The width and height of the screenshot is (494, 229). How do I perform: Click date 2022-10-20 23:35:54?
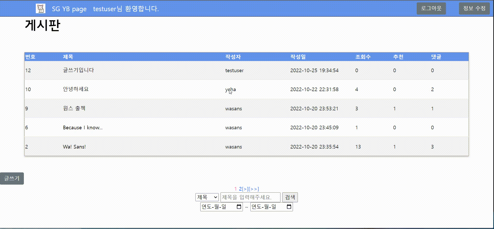[x=314, y=147]
